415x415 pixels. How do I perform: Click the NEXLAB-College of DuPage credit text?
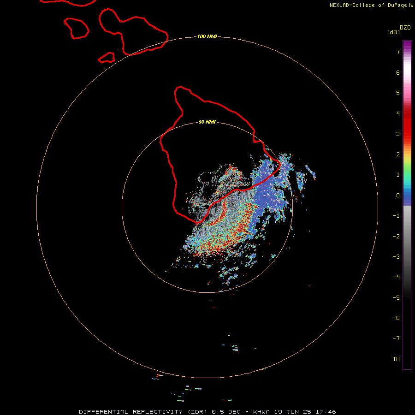tap(371, 5)
